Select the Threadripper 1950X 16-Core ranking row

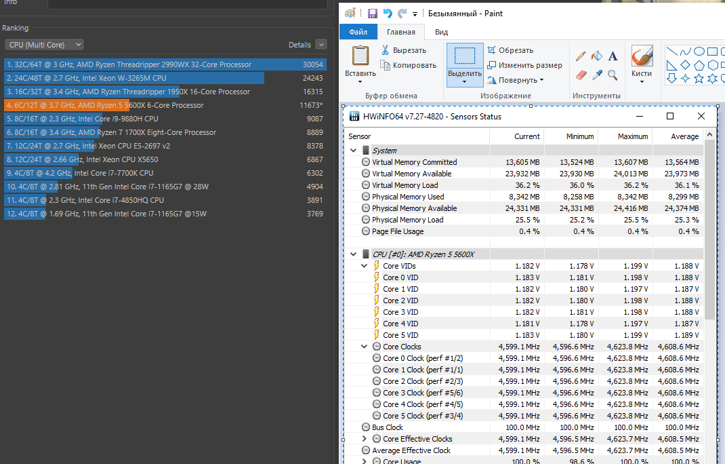(x=165, y=92)
